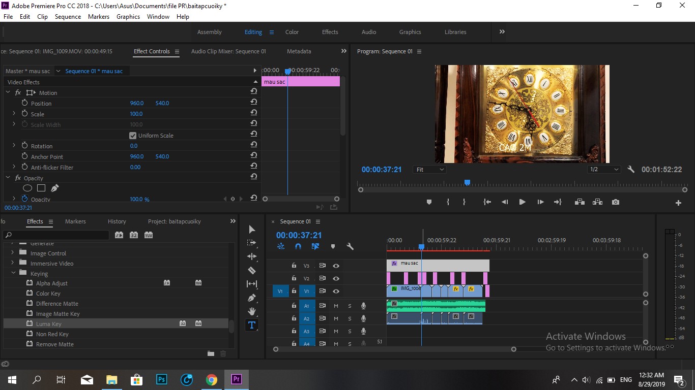Screen dimensions: 695x390
Task: Open the Sequence menu
Action: [x=68, y=17]
